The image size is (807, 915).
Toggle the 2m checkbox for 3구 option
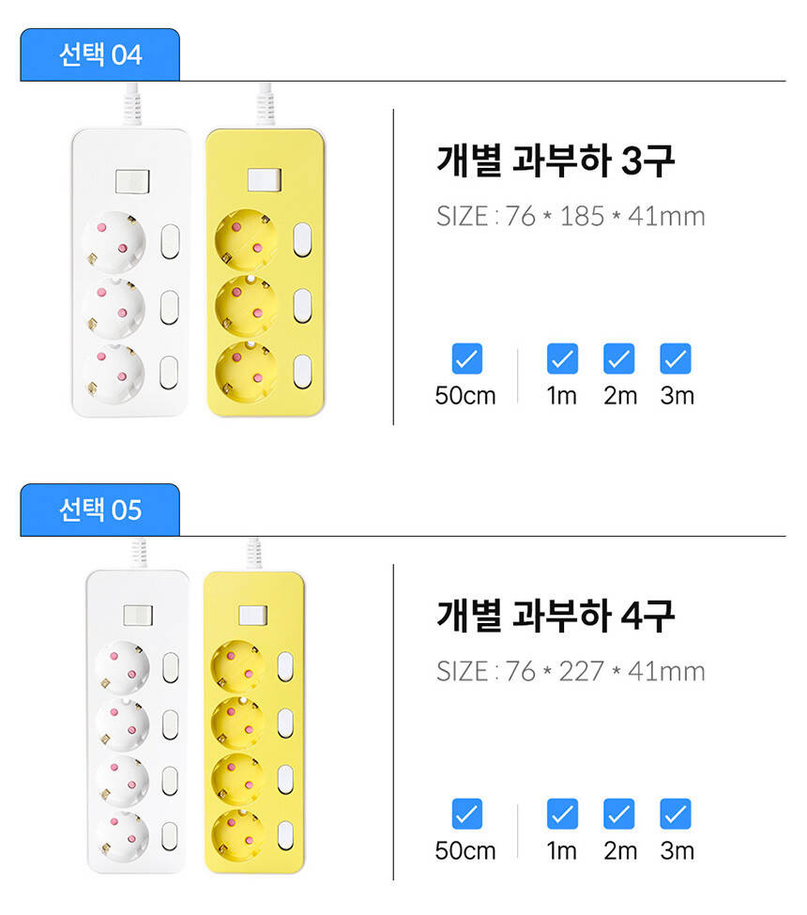pos(619,358)
